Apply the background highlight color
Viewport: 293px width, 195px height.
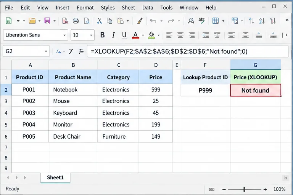click(151, 35)
